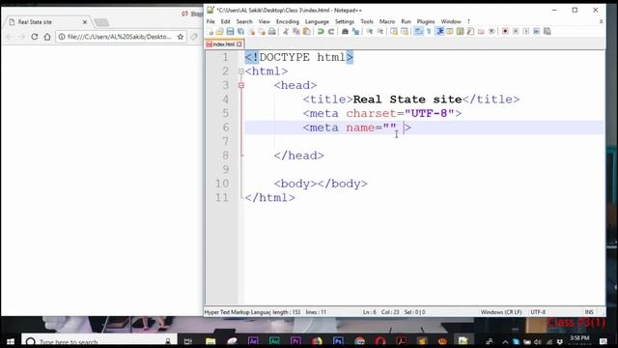Close the index.html tab via its X
The width and height of the screenshot is (618, 348).
tap(239, 44)
